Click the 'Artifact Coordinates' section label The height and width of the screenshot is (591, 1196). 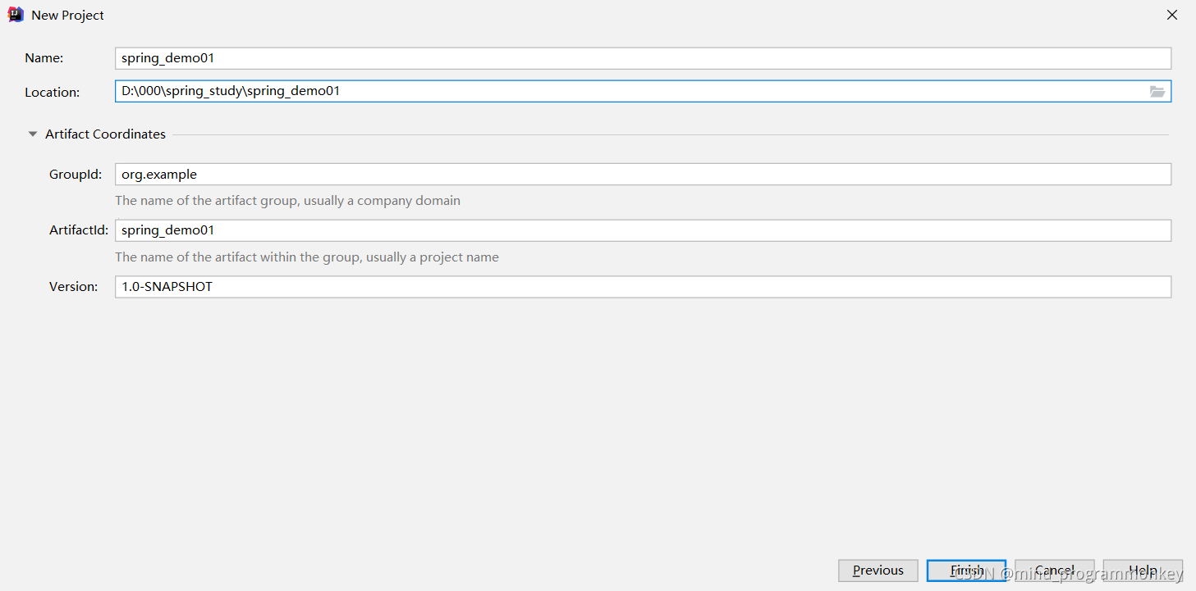click(105, 134)
